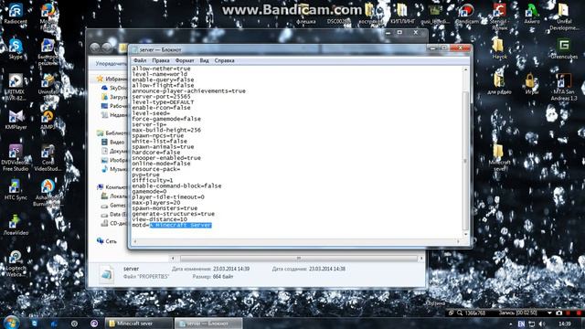This screenshot has width=585, height=329.
Task: Click the volume speaker tray icon
Action: (542, 324)
